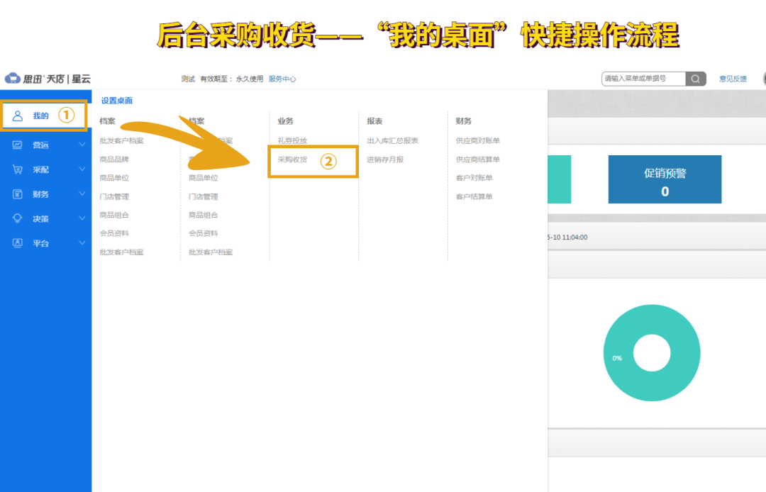Click the 平台 sidebar icon
766x492 pixels.
click(x=17, y=243)
